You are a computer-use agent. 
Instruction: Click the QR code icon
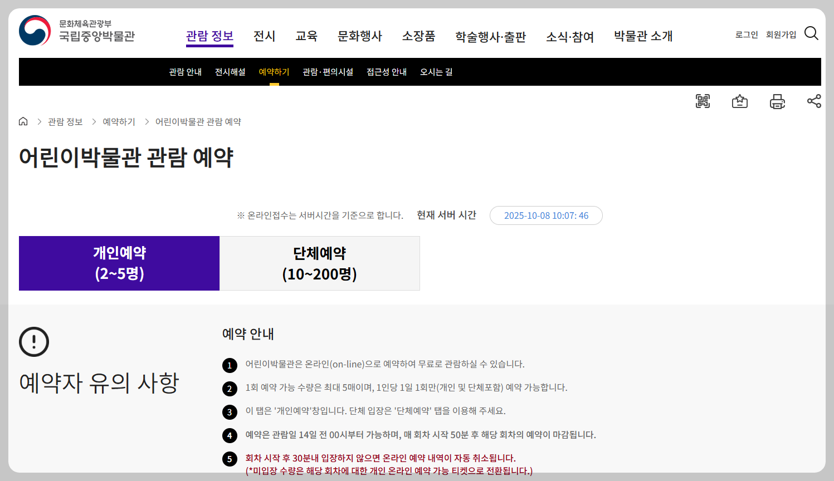tap(703, 101)
